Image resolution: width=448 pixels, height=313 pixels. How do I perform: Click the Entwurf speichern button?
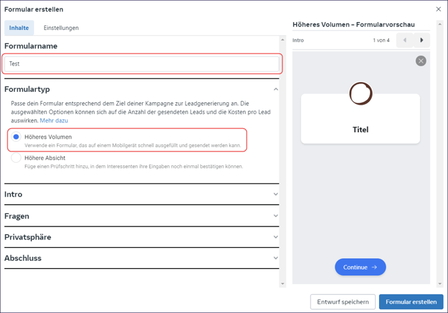343,302
